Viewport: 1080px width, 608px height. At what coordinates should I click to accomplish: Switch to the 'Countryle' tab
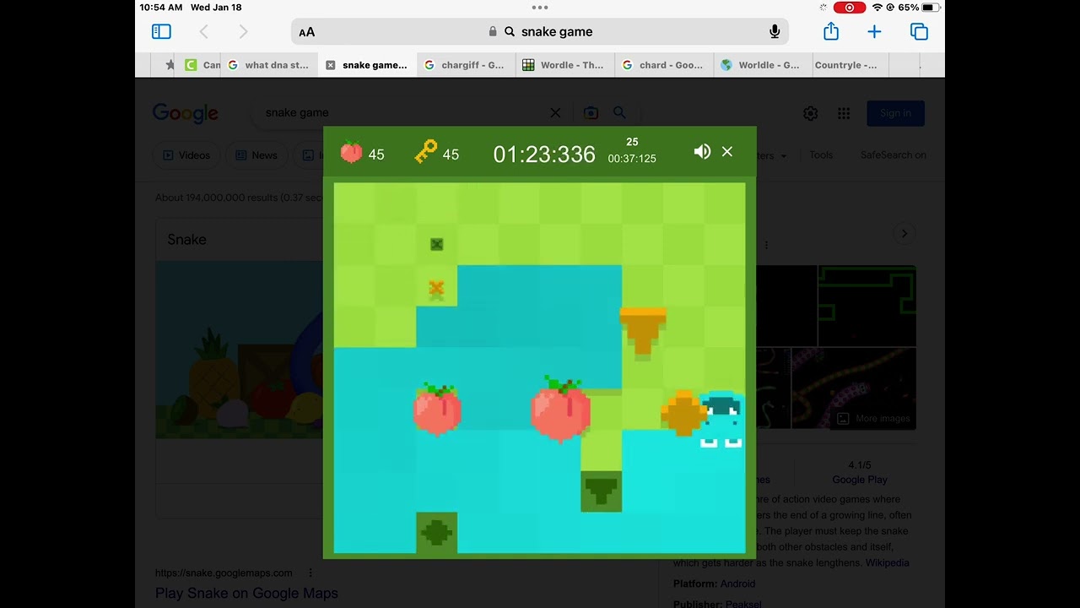(850, 65)
